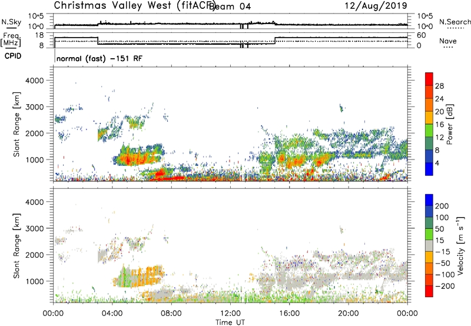Pick the yellow 16–20 dB Power colorbar segment
Screen dimensions: 471x326
click(x=429, y=118)
